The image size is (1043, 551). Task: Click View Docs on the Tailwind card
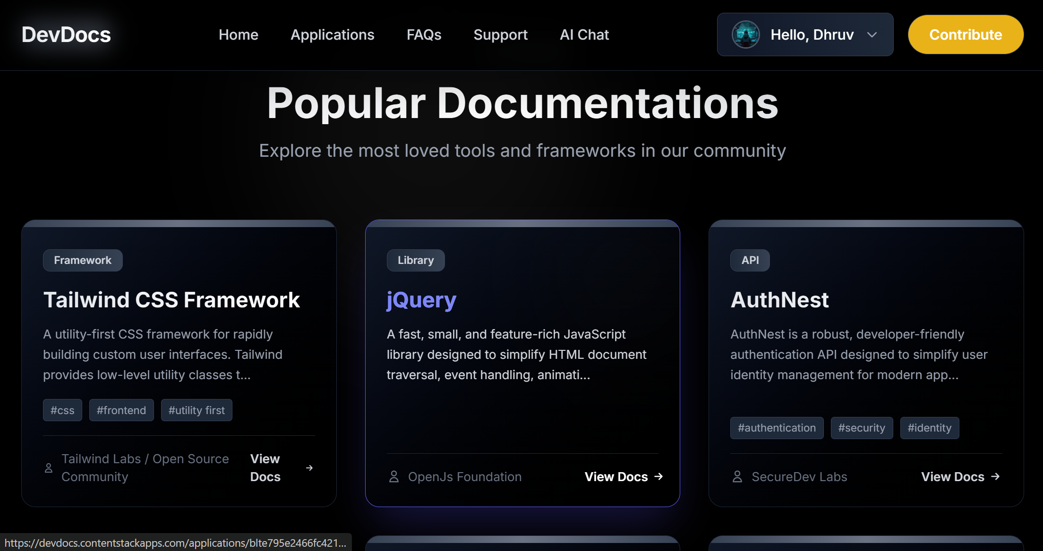(265, 468)
